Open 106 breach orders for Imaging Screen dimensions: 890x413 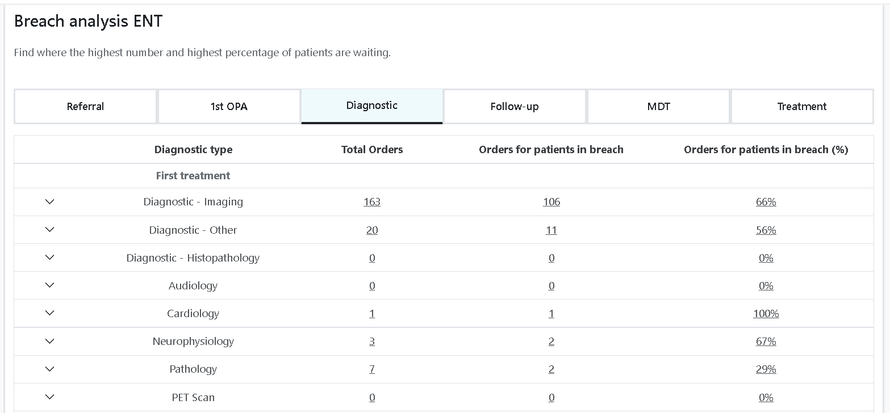[x=551, y=202]
